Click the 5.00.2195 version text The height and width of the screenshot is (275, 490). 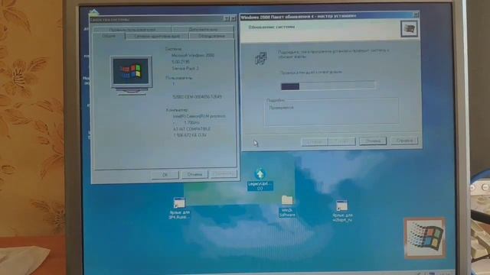coord(181,62)
